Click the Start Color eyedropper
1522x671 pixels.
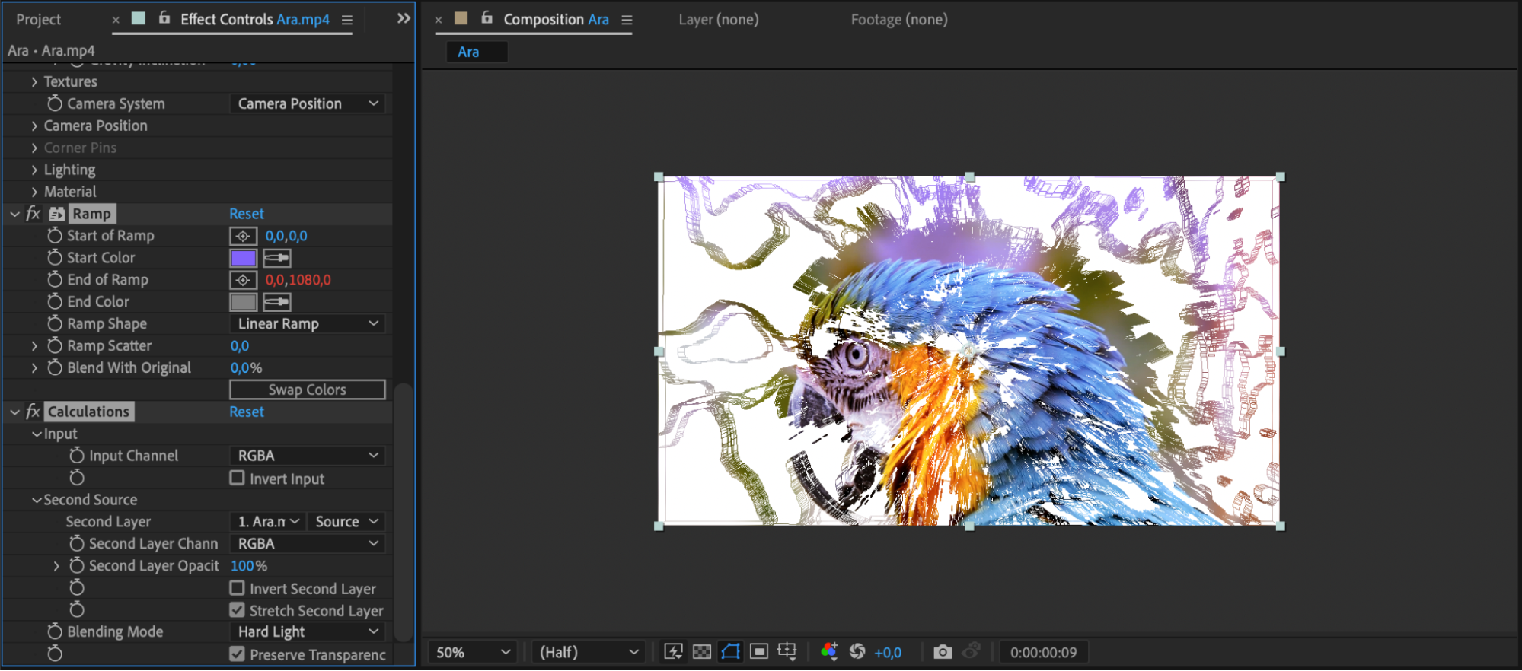(277, 259)
